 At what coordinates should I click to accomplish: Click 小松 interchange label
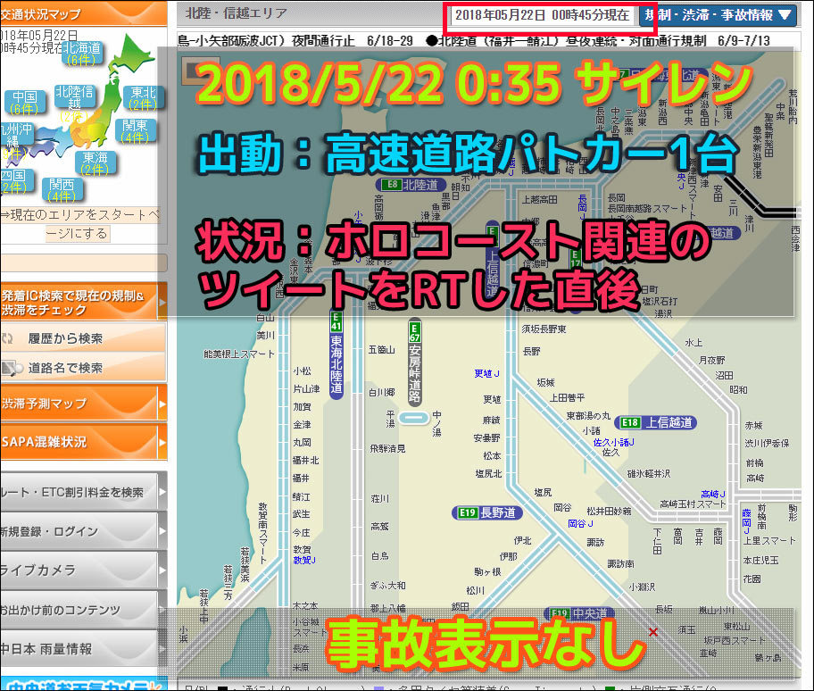(303, 370)
